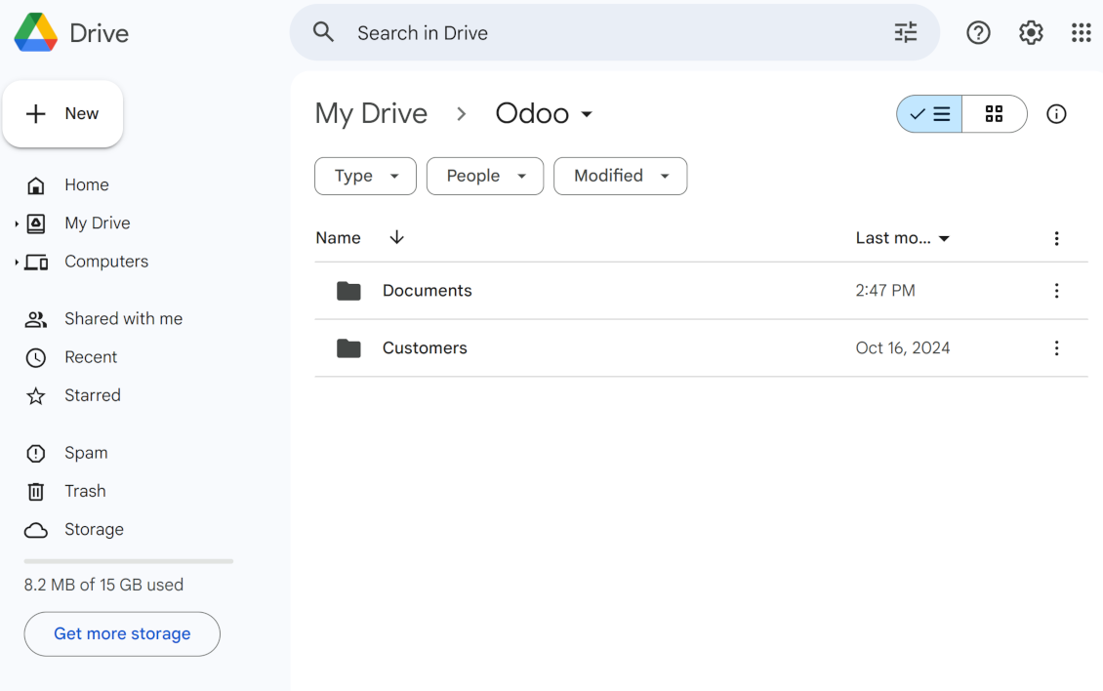Go to Home in sidebar
This screenshot has height=691, width=1103.
click(x=87, y=185)
